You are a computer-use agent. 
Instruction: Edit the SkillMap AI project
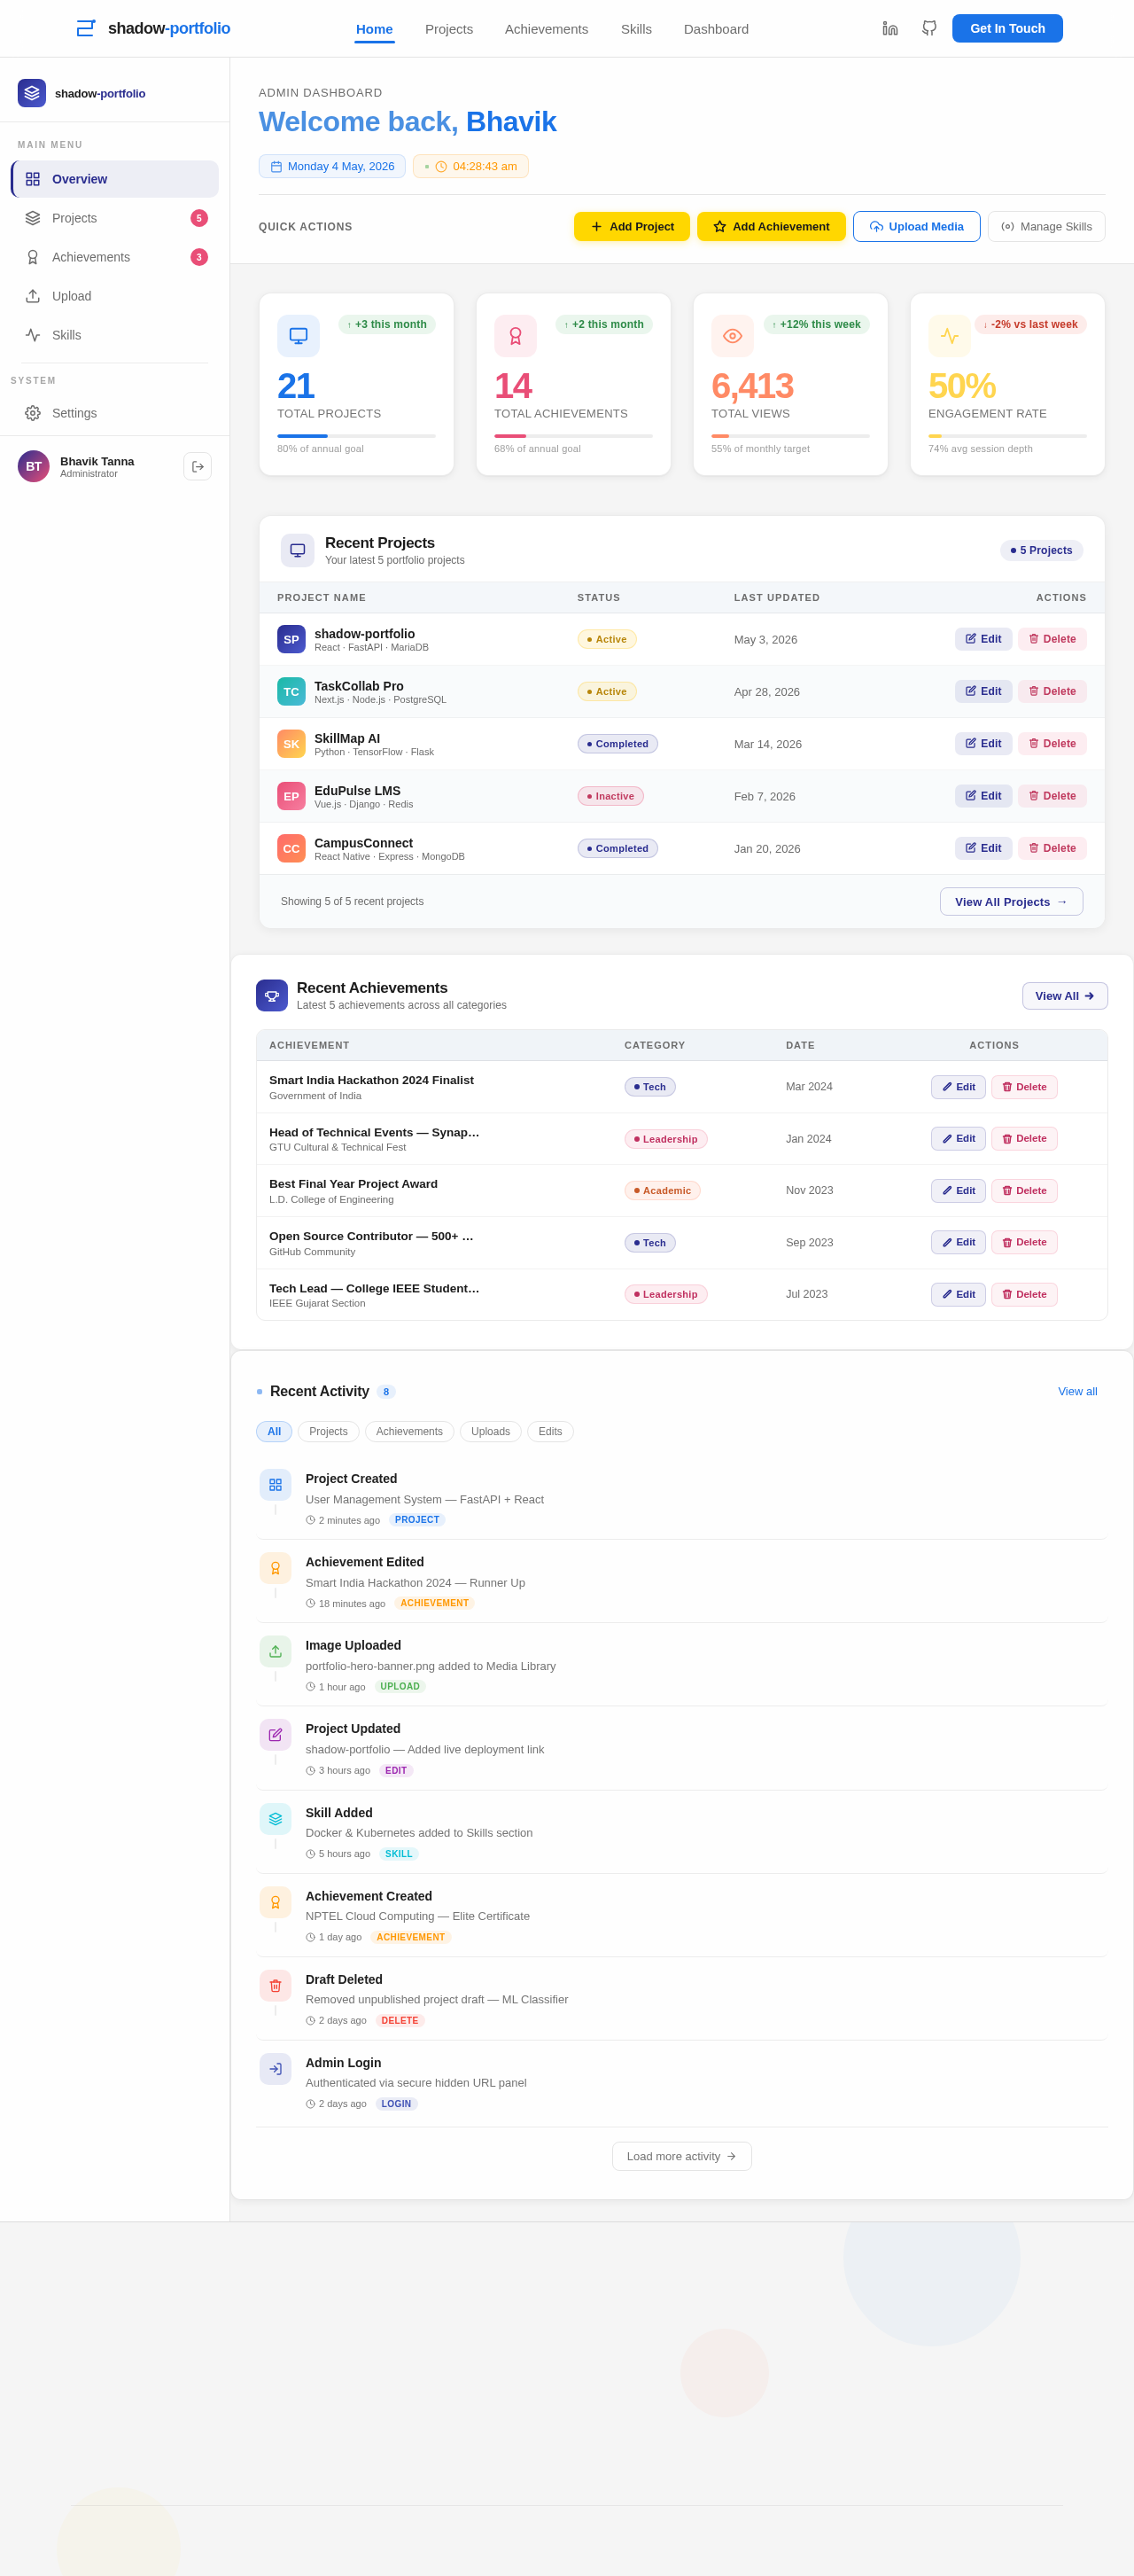point(983,744)
